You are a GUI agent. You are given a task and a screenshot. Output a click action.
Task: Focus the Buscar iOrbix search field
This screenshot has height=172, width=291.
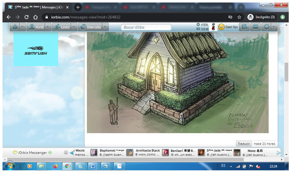(x=146, y=27)
